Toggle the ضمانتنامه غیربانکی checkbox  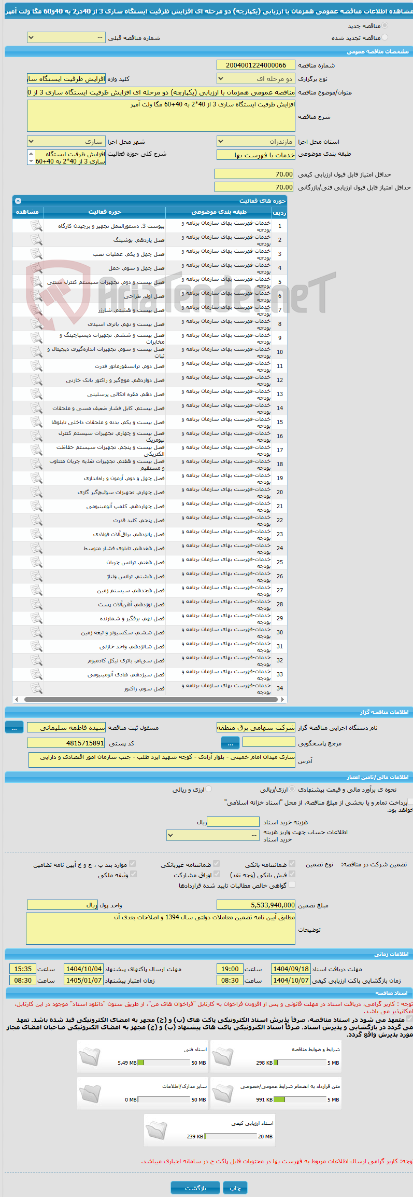coord(217,864)
